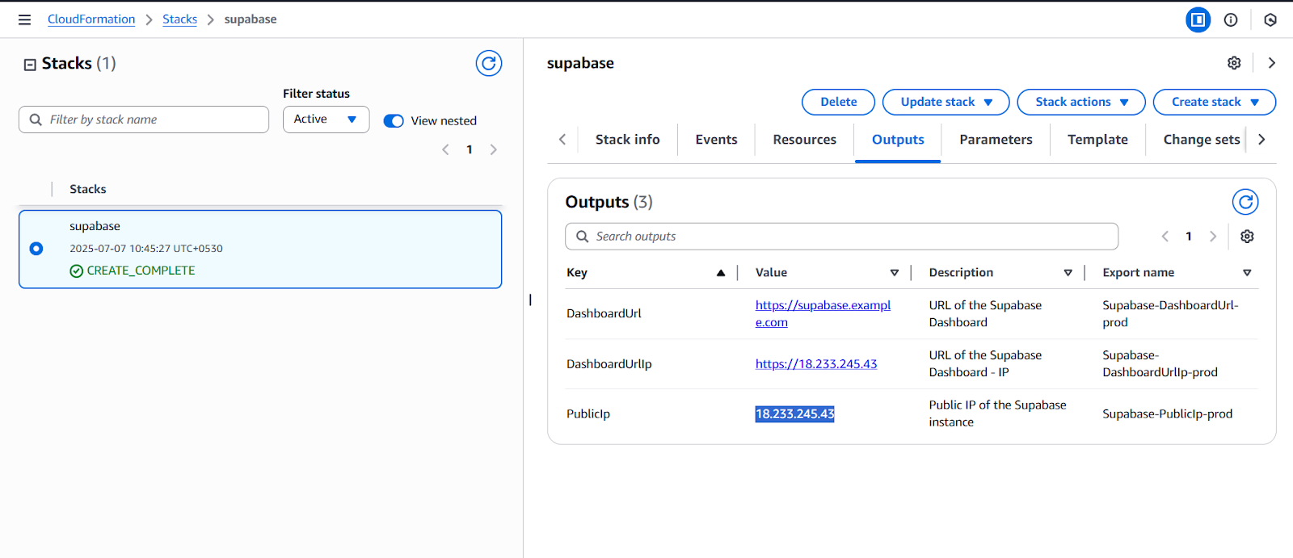Viewport: 1293px width, 558px height.
Task: Click the Stacks column header
Action: click(87, 189)
